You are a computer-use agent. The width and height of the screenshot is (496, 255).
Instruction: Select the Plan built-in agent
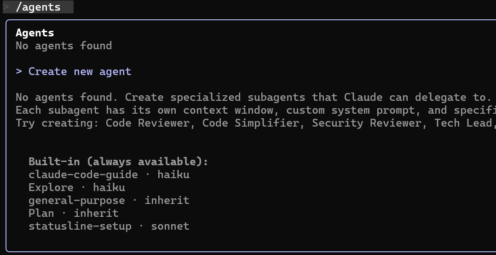click(41, 214)
